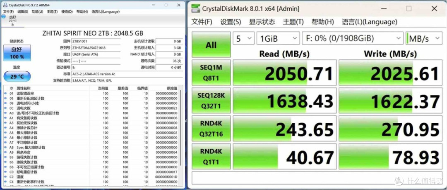Click status dot for attribute 01 读取错误率
The height and width of the screenshot is (190, 447).
(x=5, y=94)
